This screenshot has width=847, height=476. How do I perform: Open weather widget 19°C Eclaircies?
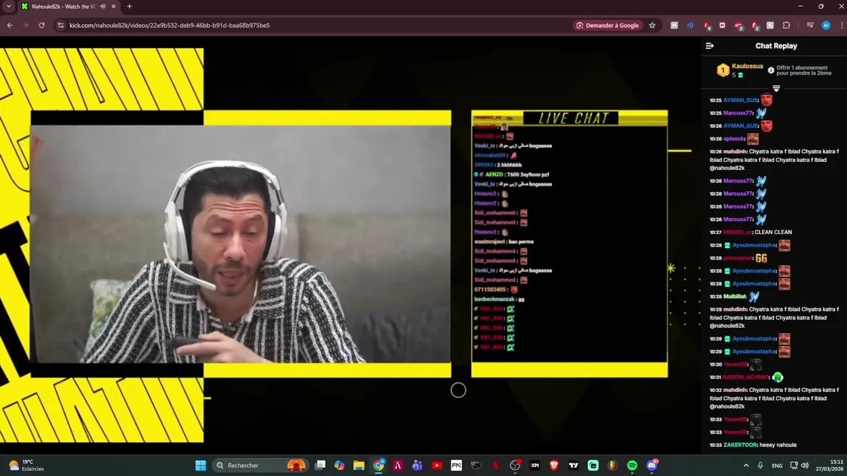[26, 465]
